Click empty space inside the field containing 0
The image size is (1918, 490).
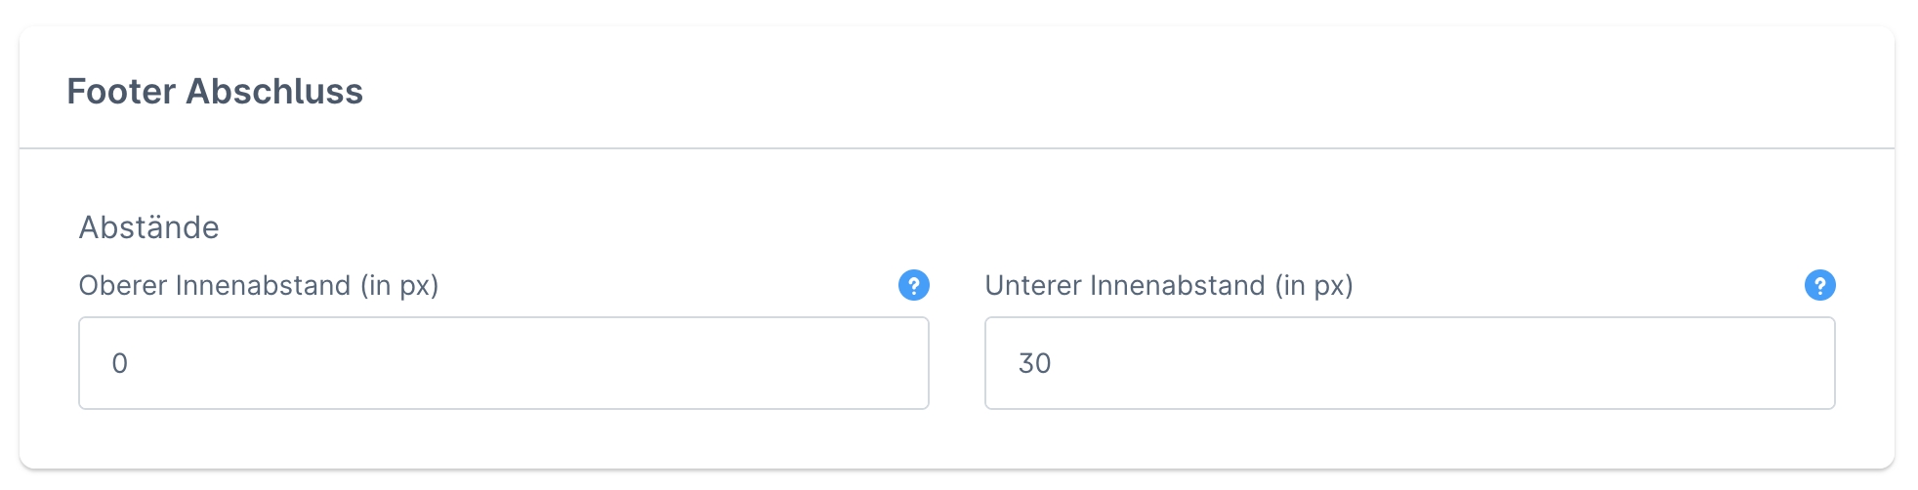click(586, 363)
